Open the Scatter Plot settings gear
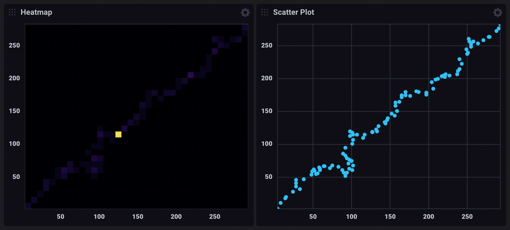The width and height of the screenshot is (510, 230). 497,13
